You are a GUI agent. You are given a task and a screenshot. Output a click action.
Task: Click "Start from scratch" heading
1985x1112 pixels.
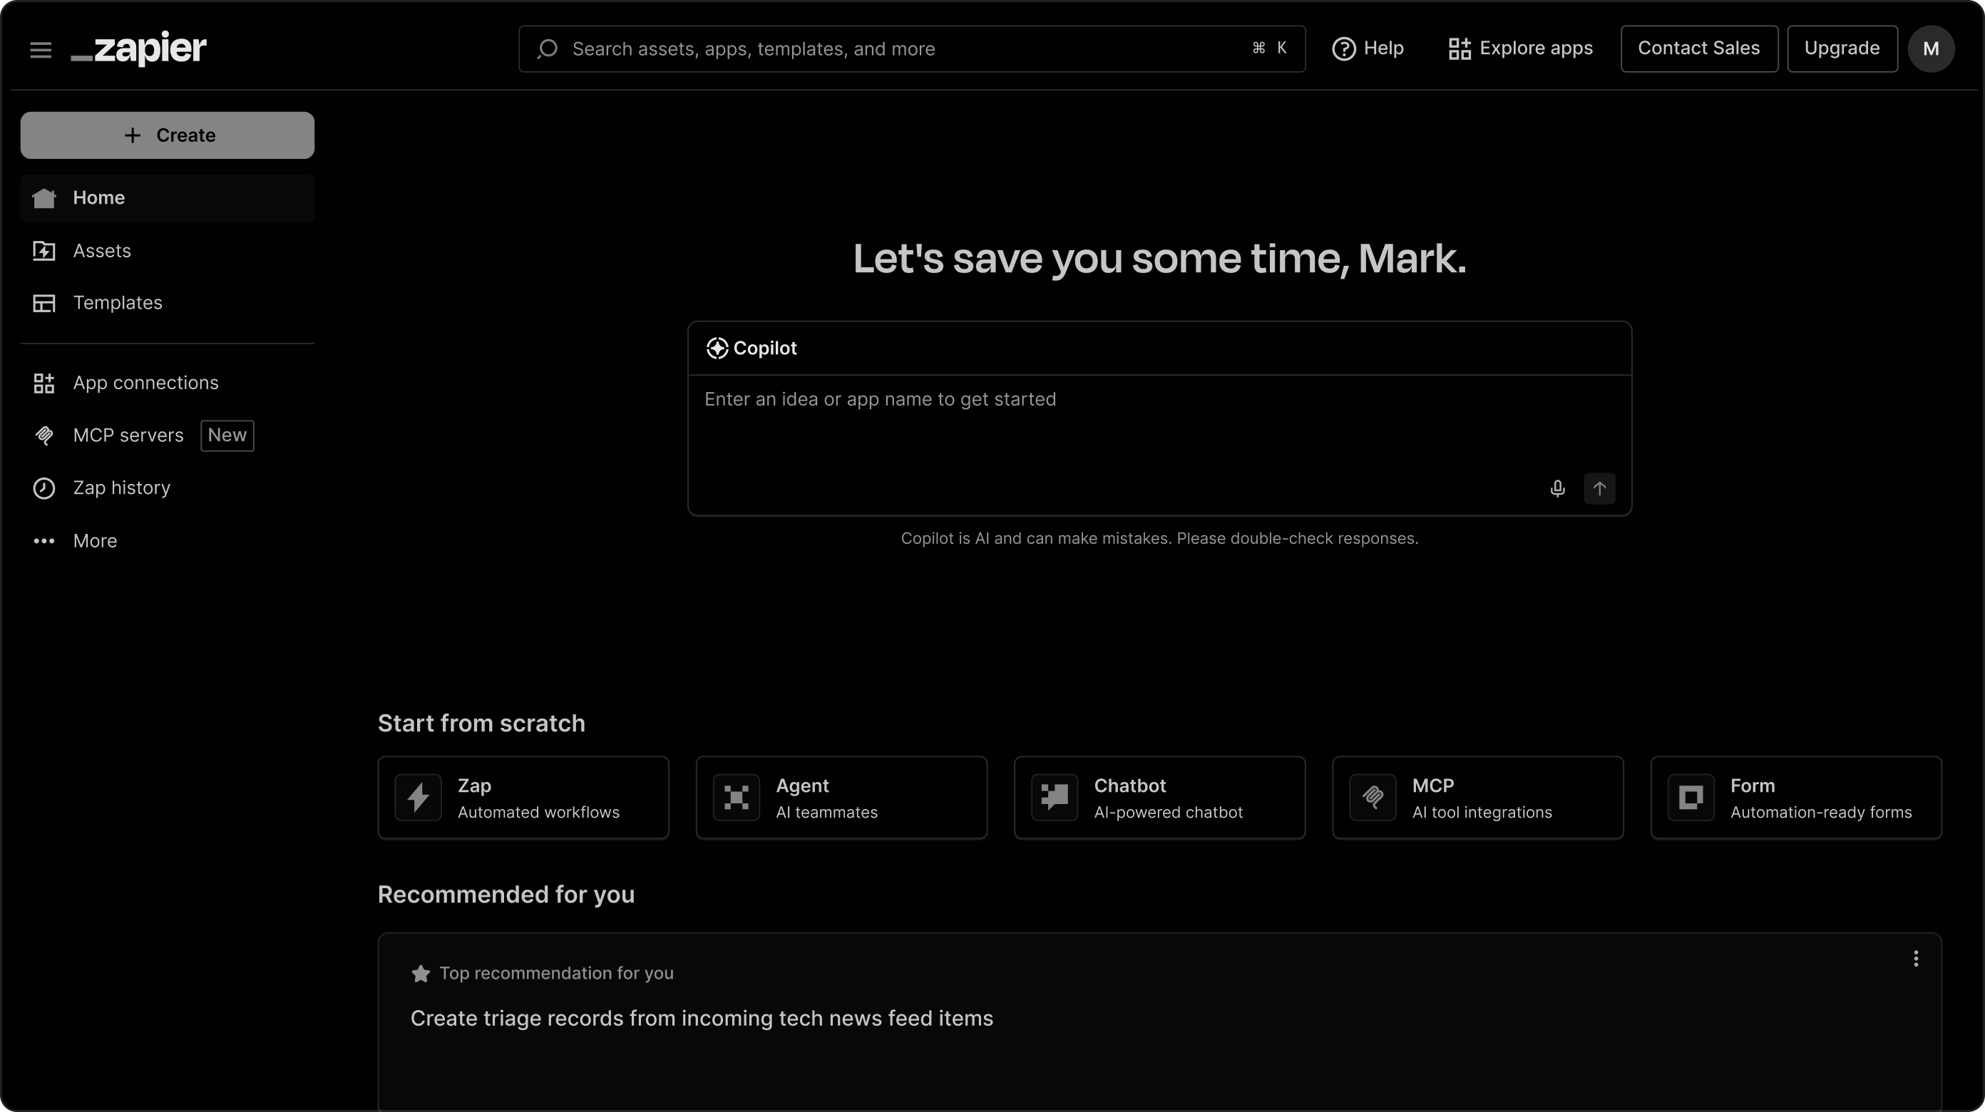[481, 724]
